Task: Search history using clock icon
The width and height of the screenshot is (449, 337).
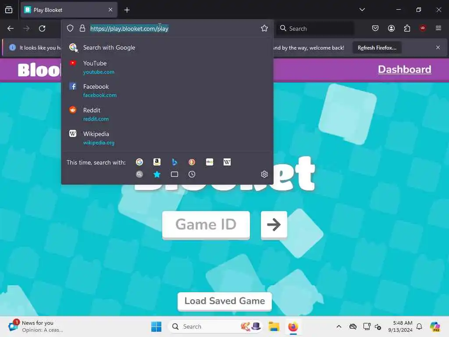Action: click(192, 174)
